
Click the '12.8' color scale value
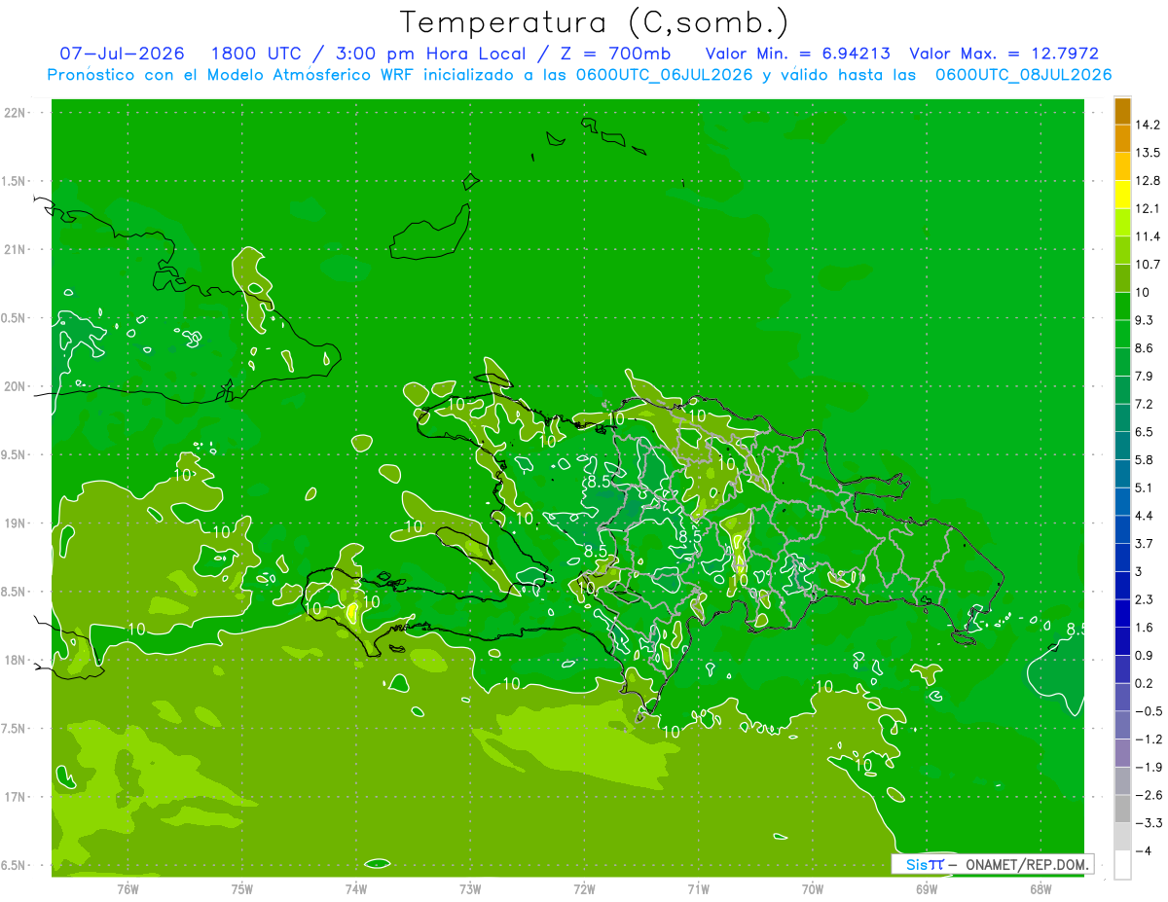(x=1149, y=181)
